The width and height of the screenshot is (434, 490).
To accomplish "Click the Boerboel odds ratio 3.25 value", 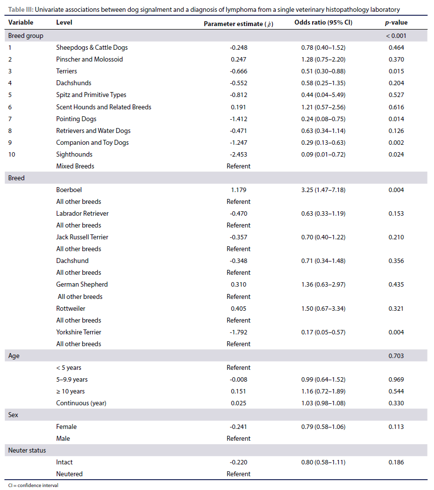I will coord(323,190).
